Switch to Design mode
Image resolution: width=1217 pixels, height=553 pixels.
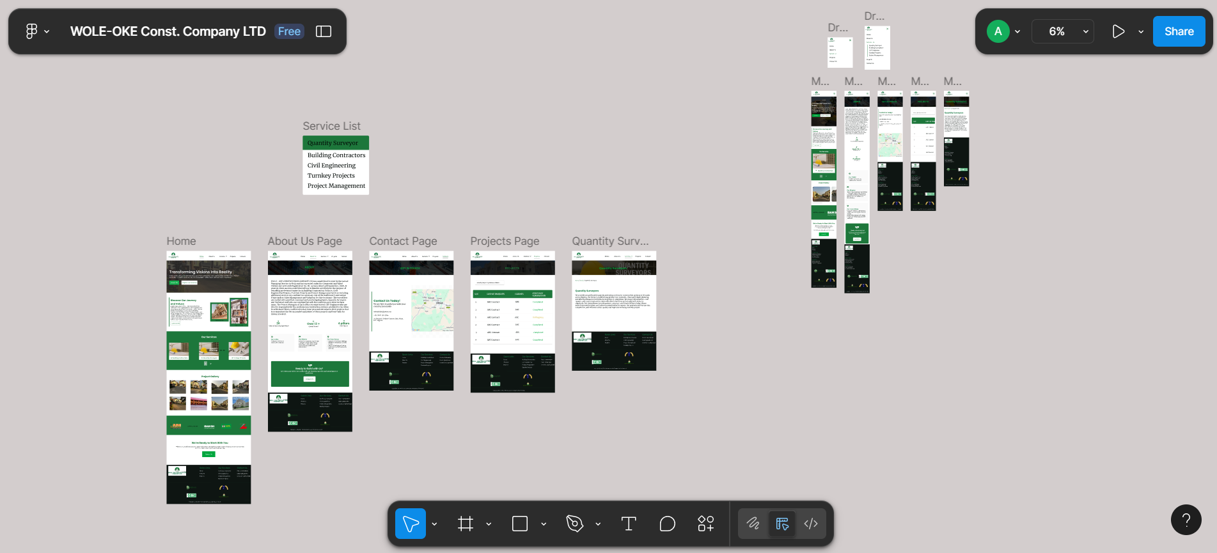[782, 524]
